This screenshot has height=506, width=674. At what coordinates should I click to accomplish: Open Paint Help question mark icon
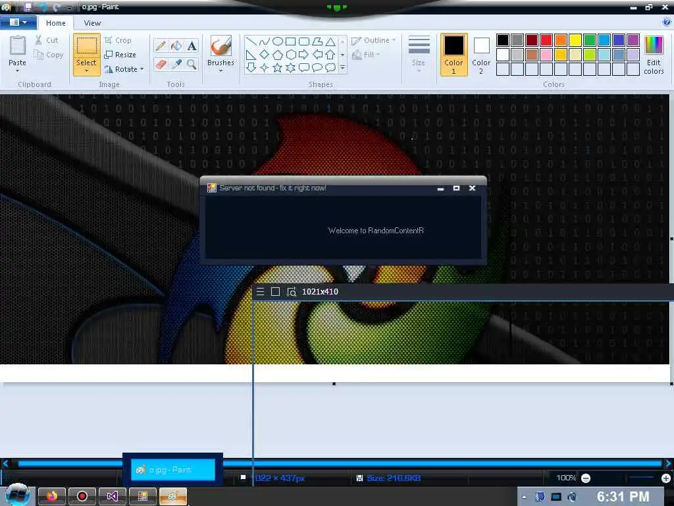(667, 22)
